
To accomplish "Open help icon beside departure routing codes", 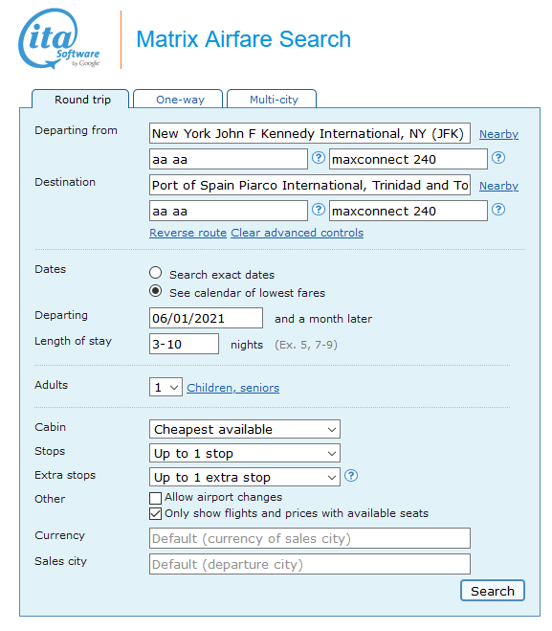I will click(319, 158).
